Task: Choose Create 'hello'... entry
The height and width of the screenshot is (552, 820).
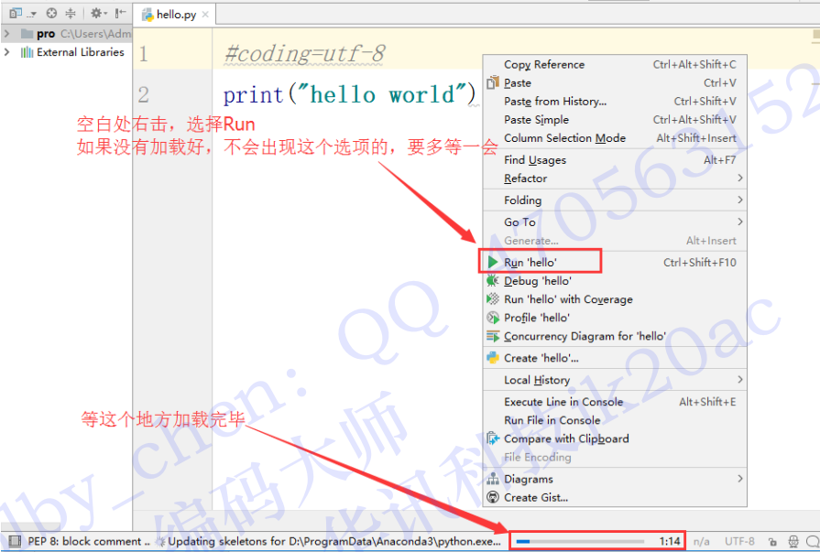Action: [x=615, y=358]
